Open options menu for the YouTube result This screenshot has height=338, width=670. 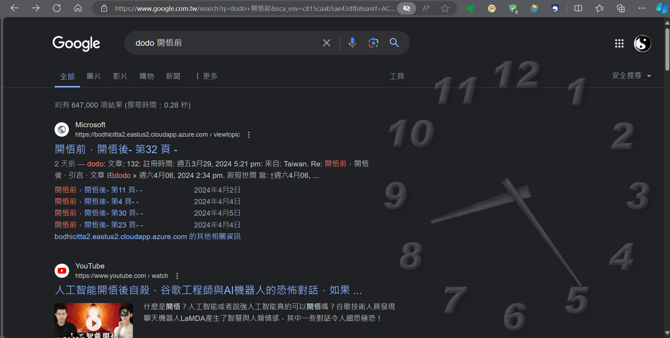[177, 276]
